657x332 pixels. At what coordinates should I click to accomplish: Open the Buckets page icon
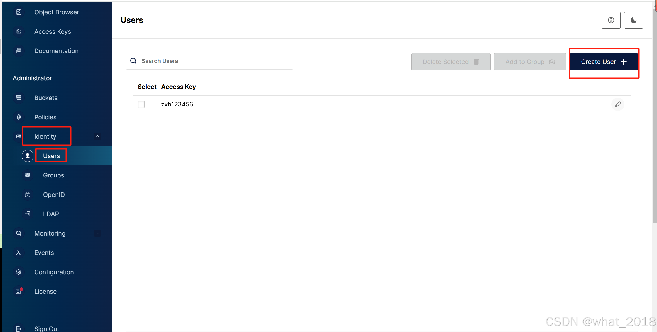pos(19,98)
